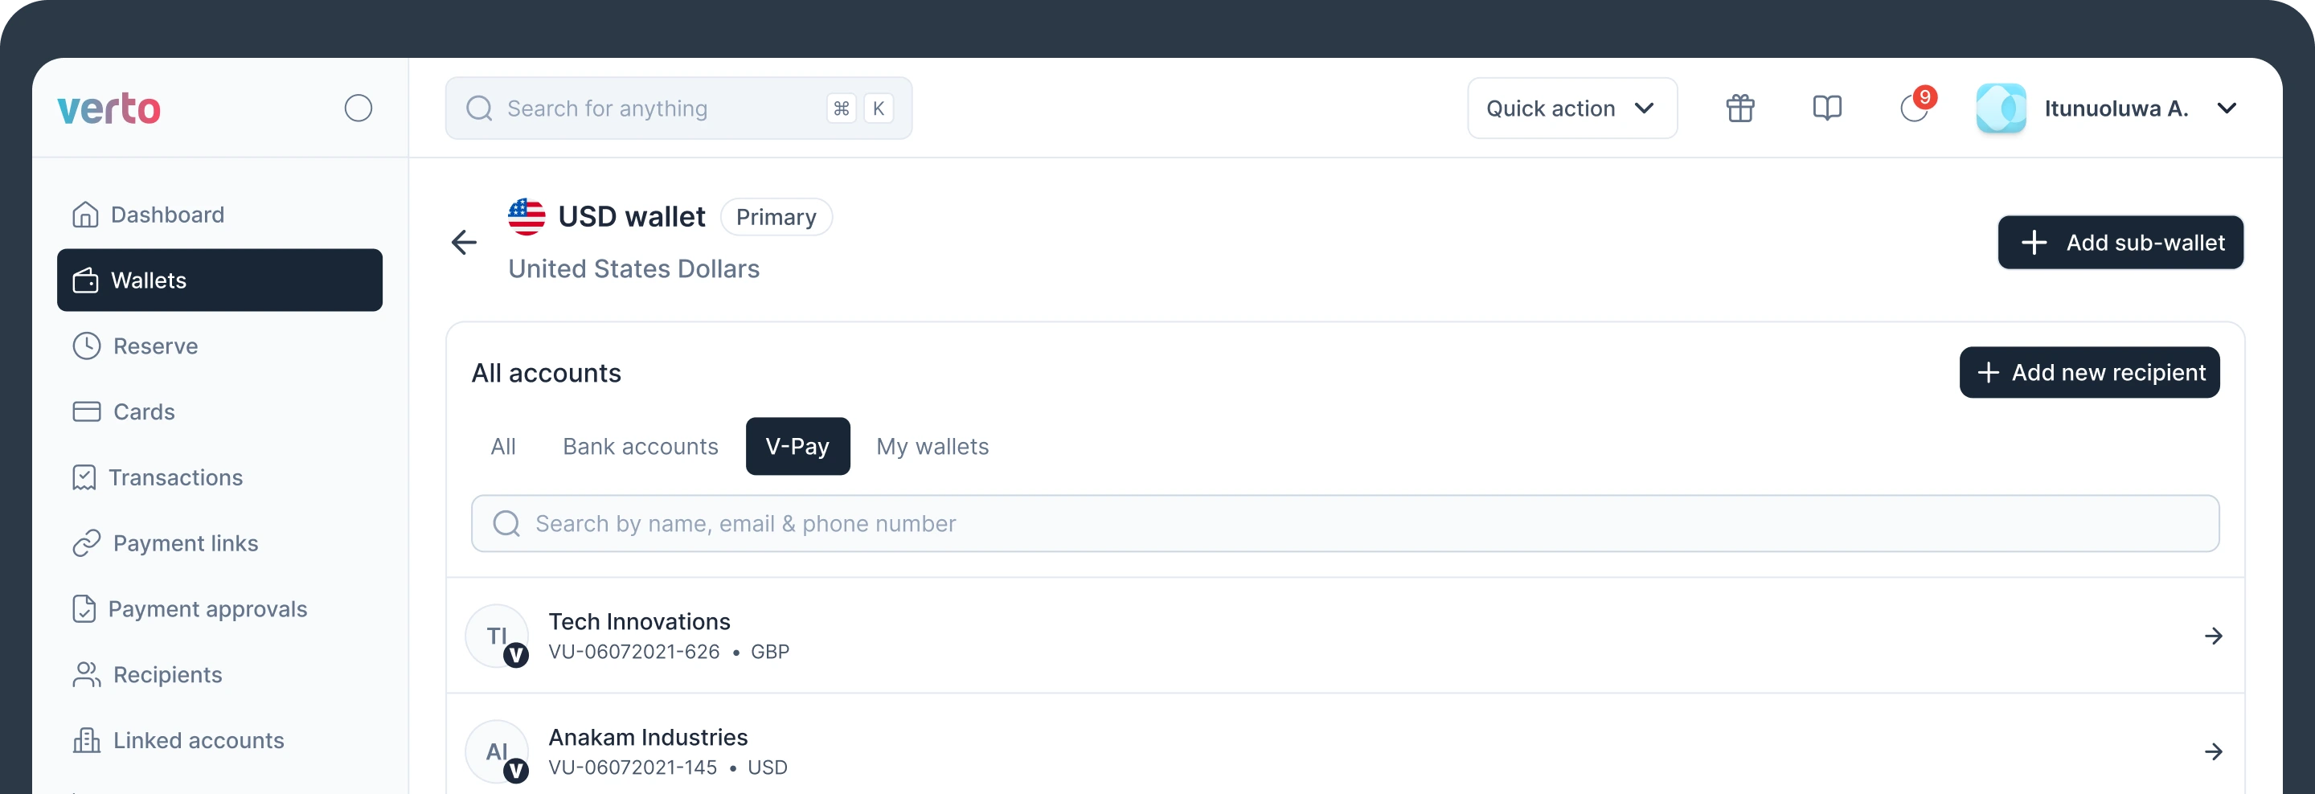The image size is (2315, 794).
Task: Click the Transactions receipt icon
Action: click(x=84, y=477)
